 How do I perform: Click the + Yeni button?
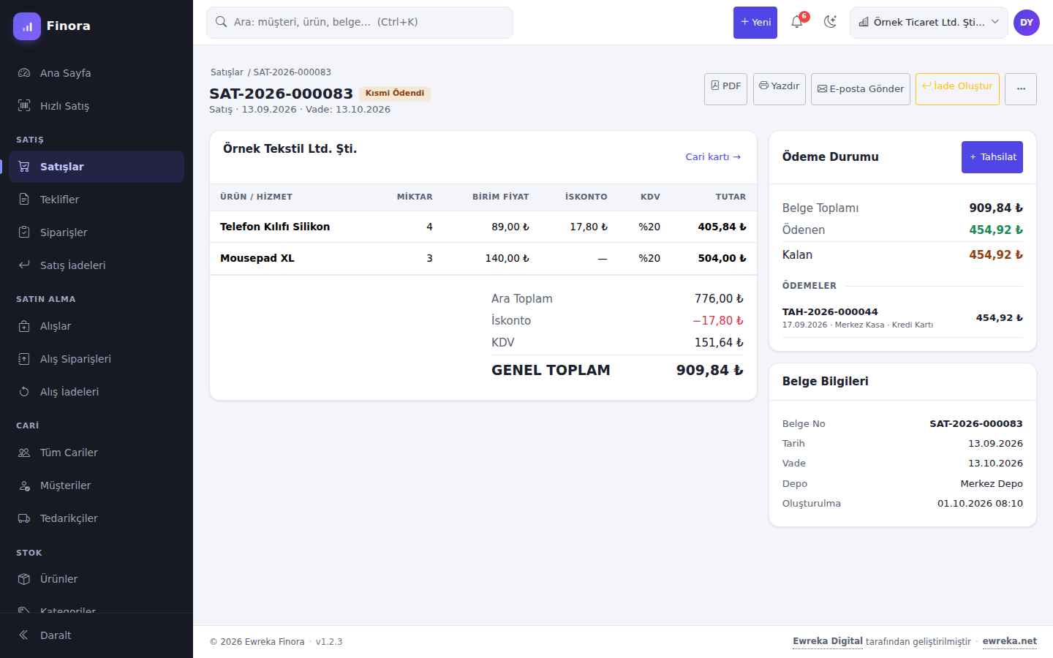[x=755, y=23]
